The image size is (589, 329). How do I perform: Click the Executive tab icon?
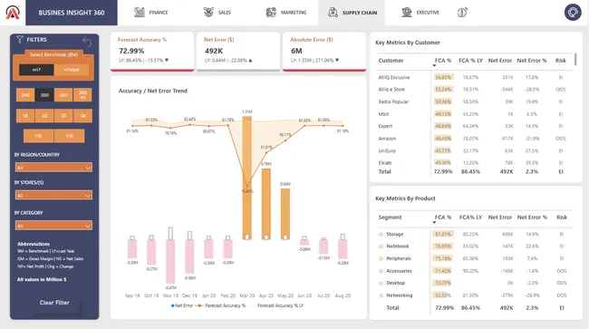[x=407, y=13]
